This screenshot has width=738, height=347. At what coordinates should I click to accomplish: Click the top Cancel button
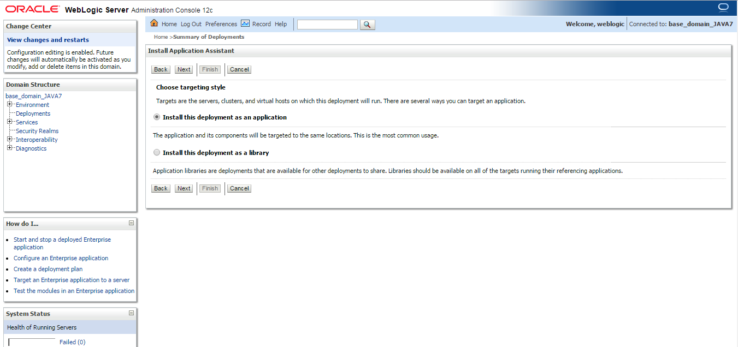[x=239, y=69]
